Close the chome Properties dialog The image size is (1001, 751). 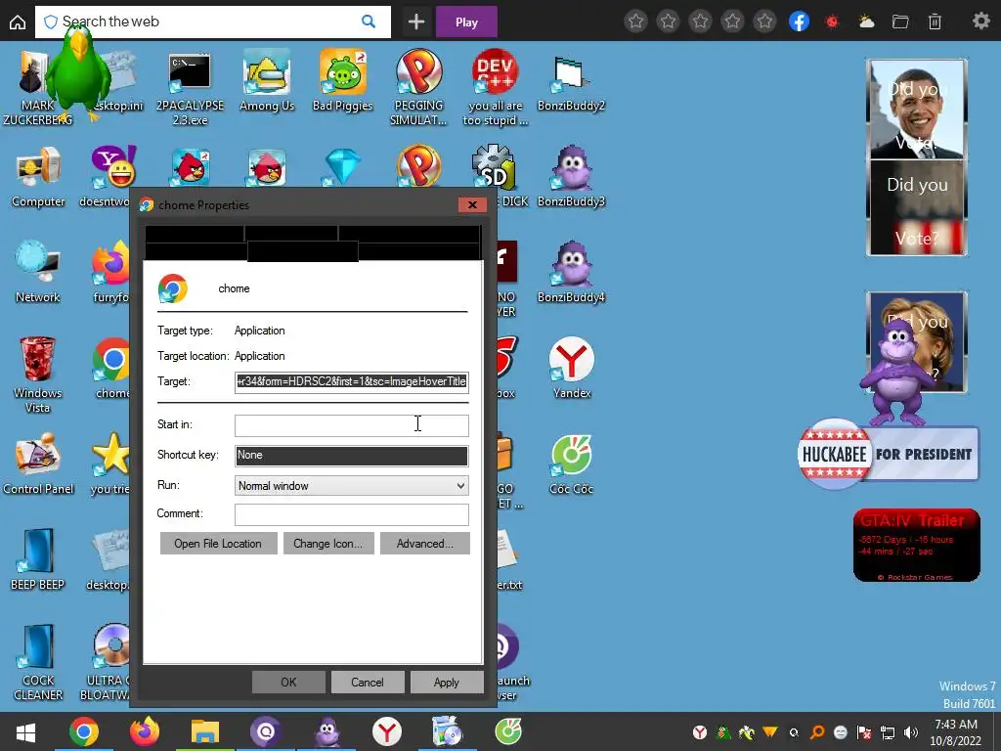[x=472, y=205]
